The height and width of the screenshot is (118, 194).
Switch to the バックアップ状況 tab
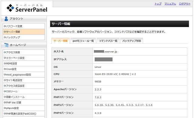[132, 41]
